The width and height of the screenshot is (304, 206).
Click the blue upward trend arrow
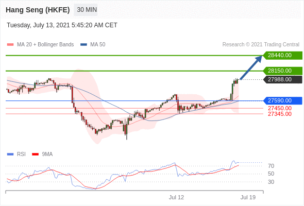pos(251,67)
